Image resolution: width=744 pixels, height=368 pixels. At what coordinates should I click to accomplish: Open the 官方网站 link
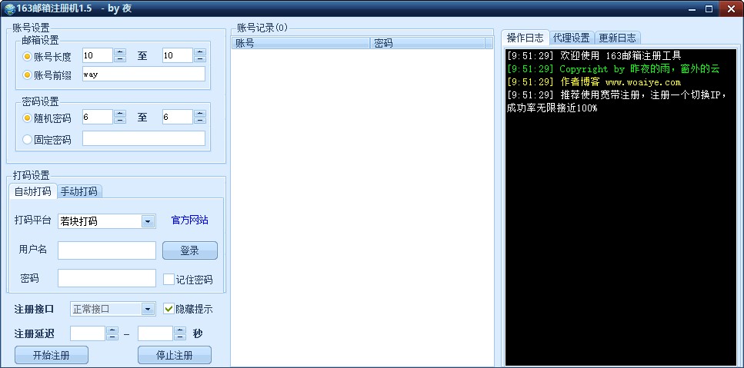click(189, 220)
